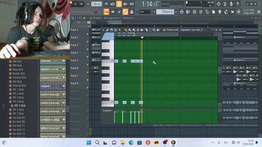Toggle the typing keyboard to piano icon
Viewport: 262px width, 147px height.
click(106, 12)
